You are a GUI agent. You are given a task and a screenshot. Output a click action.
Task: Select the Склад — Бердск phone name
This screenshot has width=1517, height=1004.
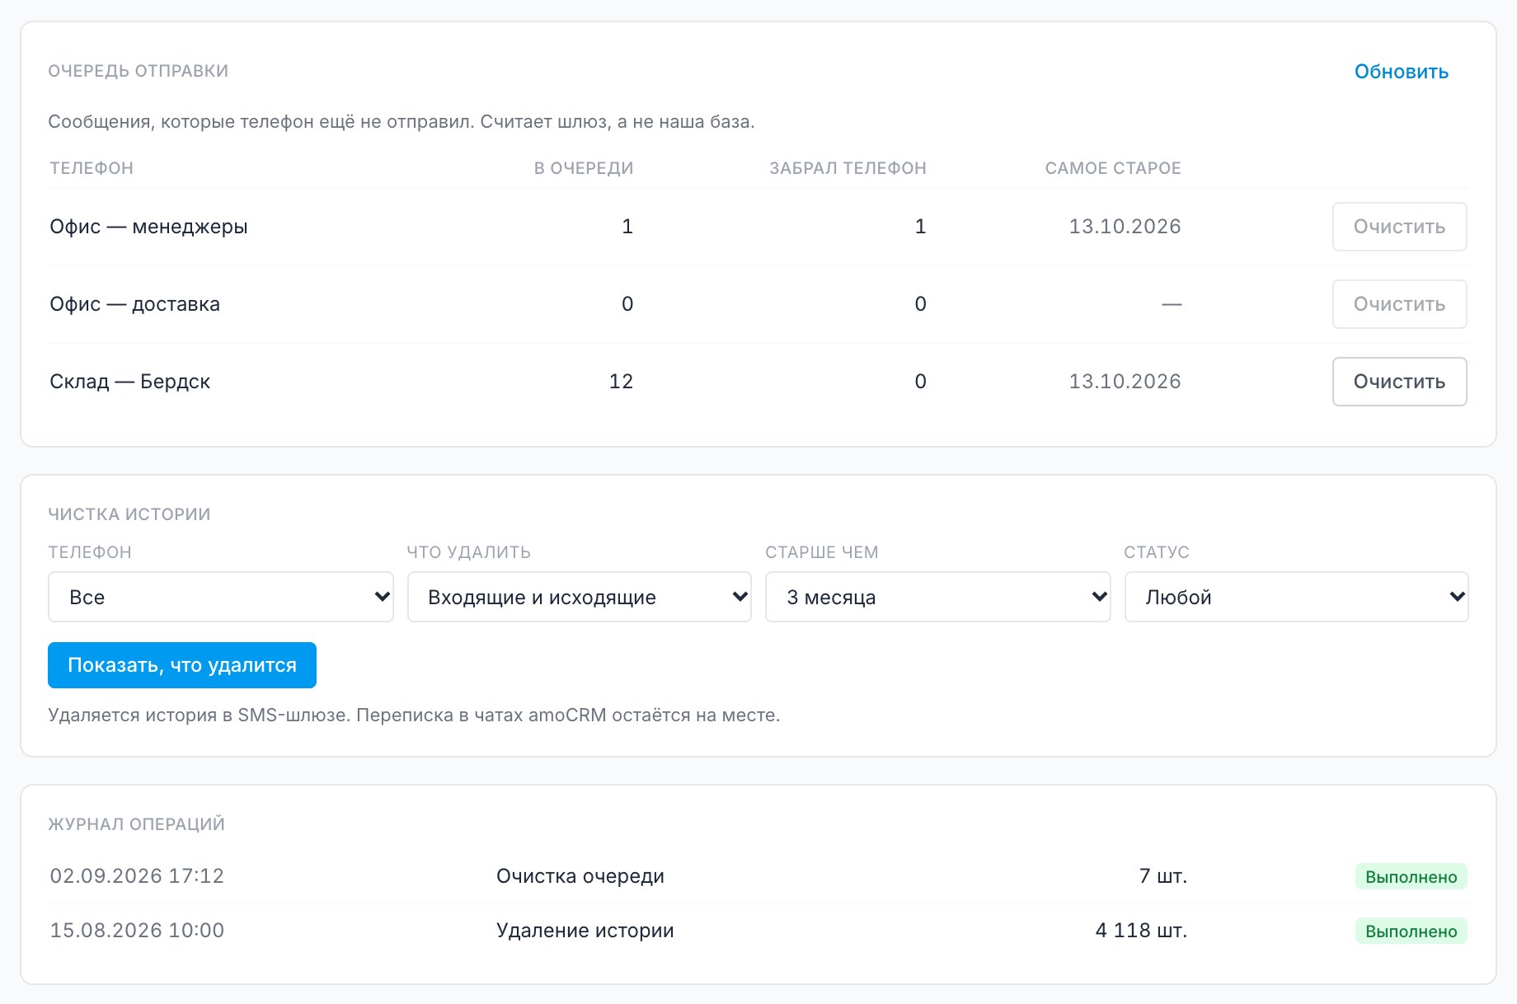(129, 382)
